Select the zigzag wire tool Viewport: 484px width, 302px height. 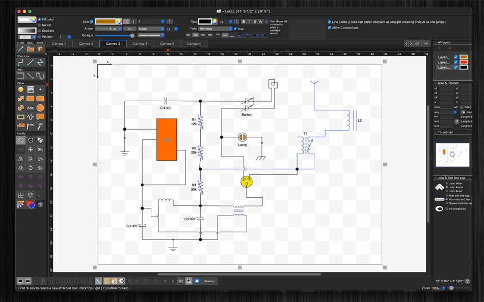point(40,63)
